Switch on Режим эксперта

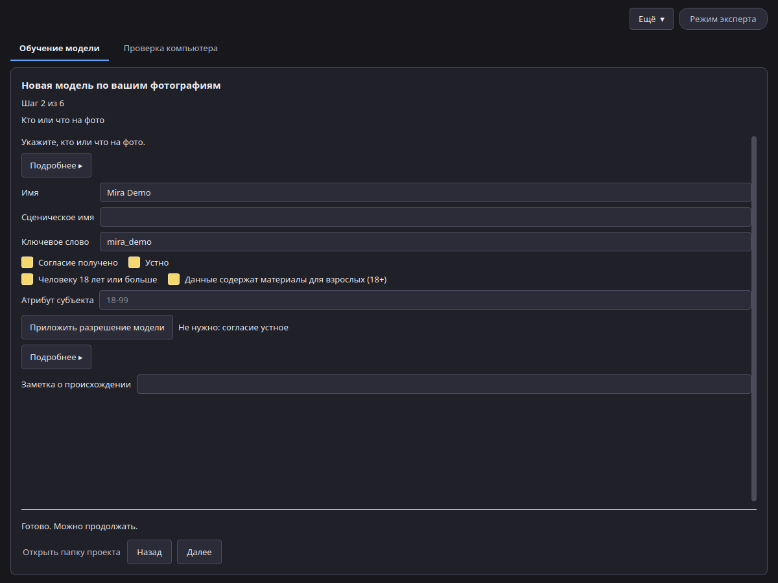click(x=723, y=19)
